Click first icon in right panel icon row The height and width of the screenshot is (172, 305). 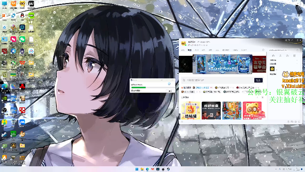coord(273,56)
